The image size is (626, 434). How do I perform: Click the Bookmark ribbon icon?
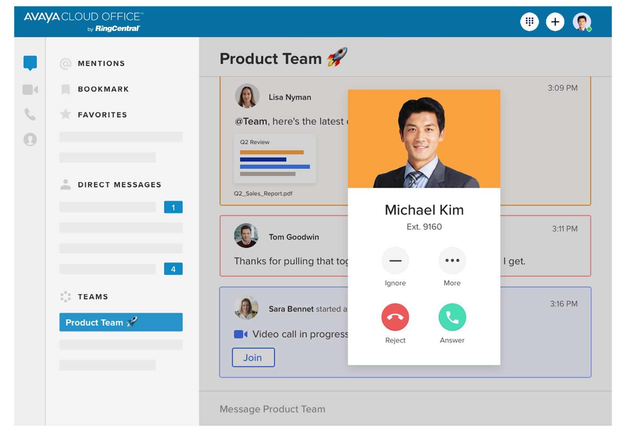pyautogui.click(x=66, y=89)
